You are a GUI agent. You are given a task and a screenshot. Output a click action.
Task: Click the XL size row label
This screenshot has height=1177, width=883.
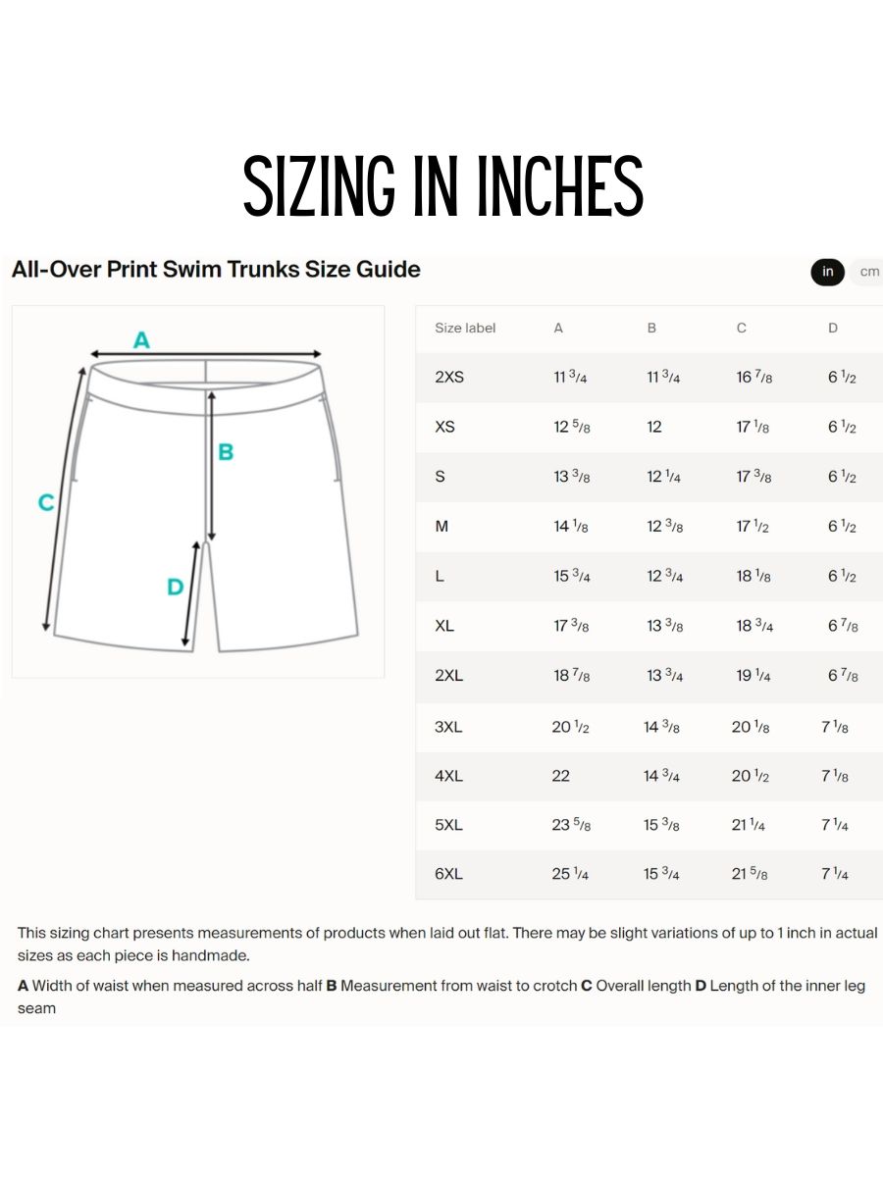pos(444,626)
